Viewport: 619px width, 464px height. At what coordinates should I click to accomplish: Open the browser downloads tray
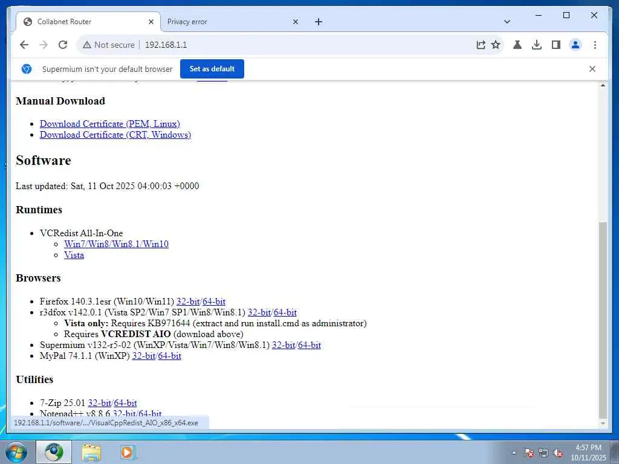pos(537,45)
